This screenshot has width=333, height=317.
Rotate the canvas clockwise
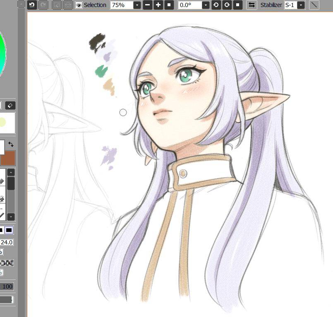click(x=226, y=5)
